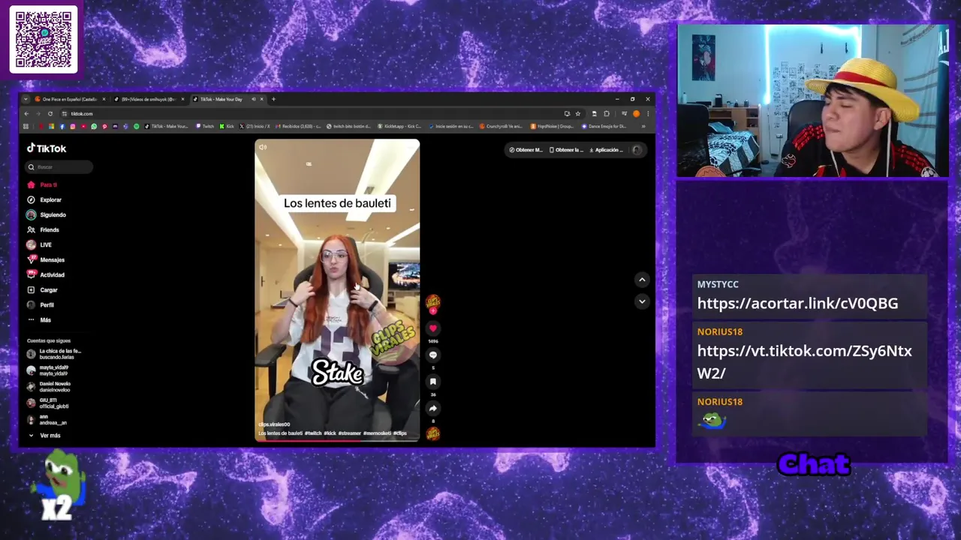
Task: Open Dance Emojis bookmark
Action: click(604, 126)
